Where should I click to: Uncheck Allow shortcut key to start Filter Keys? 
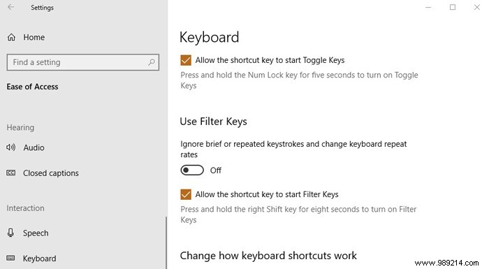pyautogui.click(x=186, y=194)
